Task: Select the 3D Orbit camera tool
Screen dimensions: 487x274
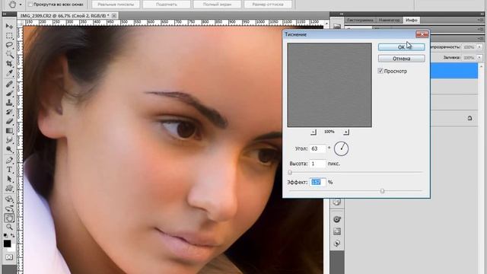Action: (9, 208)
